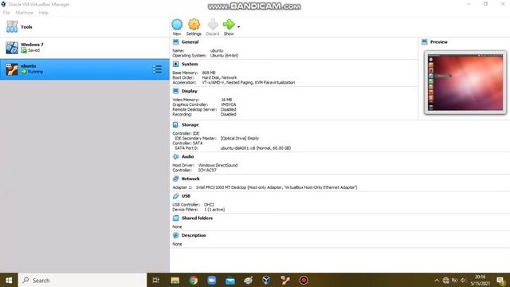
Task: Click the VirtualBox cube taskbar icon
Action: (267, 280)
